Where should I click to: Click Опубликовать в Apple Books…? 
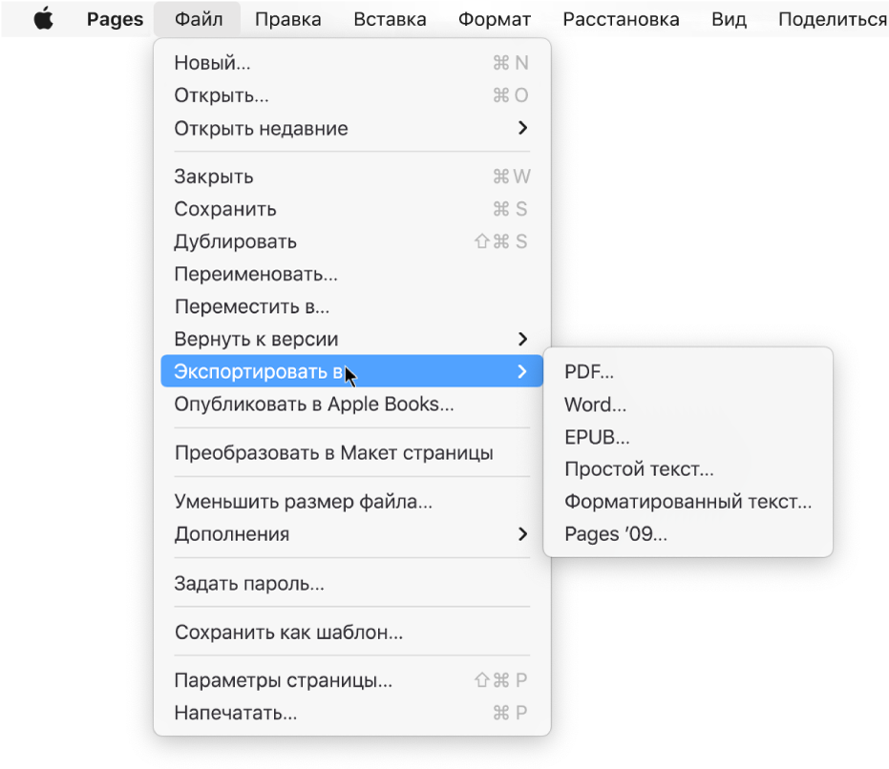(313, 404)
